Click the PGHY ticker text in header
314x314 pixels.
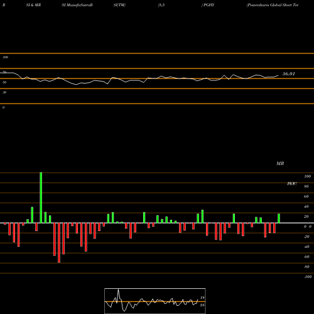click(x=208, y=5)
